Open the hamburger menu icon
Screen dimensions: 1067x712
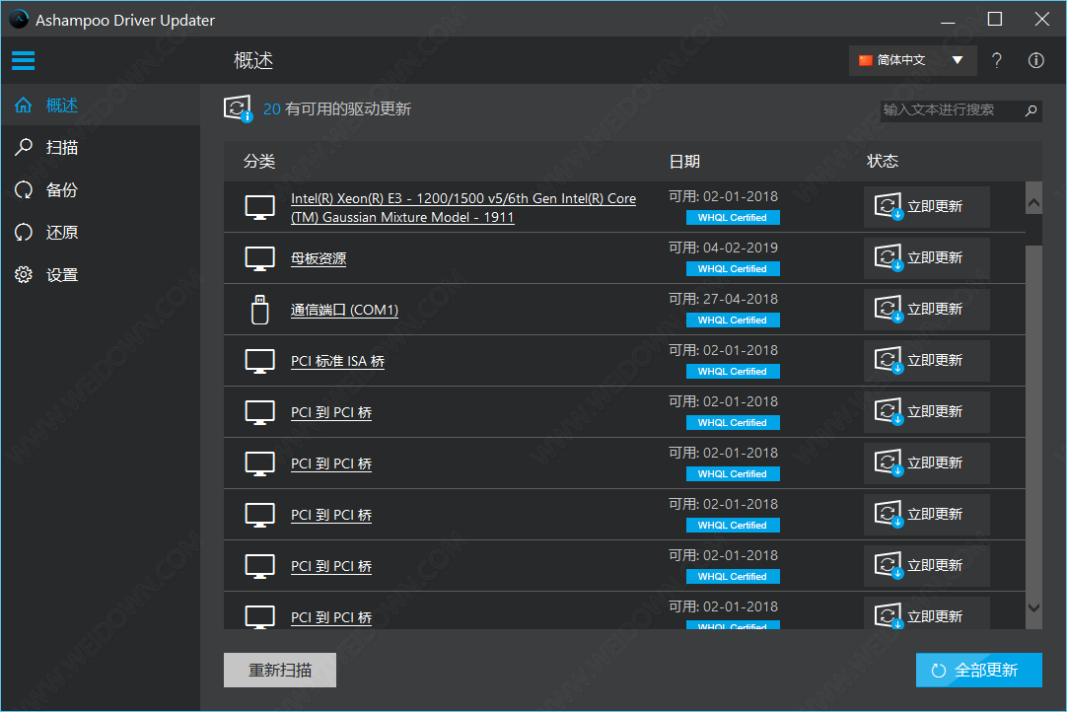click(x=23, y=60)
